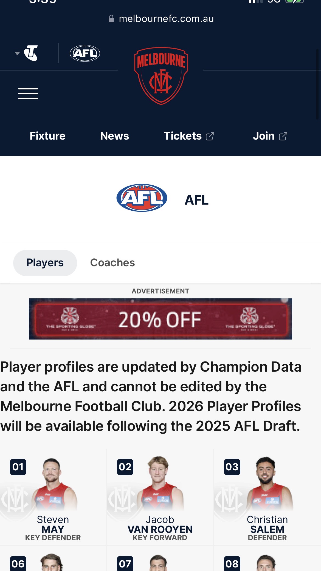Click the Telstra logo icon
Screen dimensions: 321x571
[x=31, y=53]
